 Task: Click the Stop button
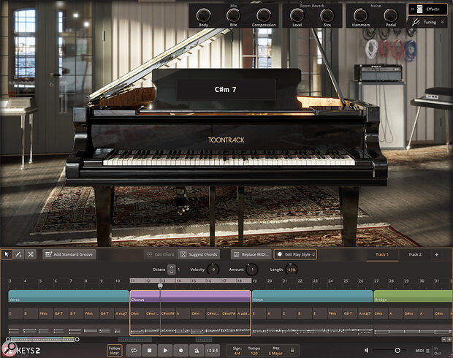(x=149, y=351)
